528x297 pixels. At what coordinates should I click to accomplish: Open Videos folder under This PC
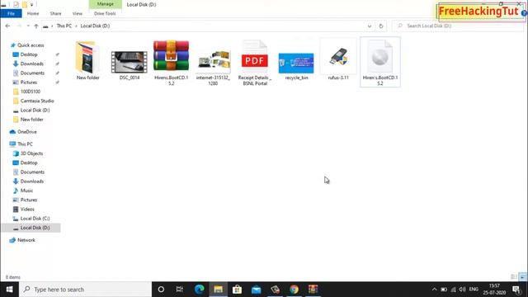tap(27, 209)
